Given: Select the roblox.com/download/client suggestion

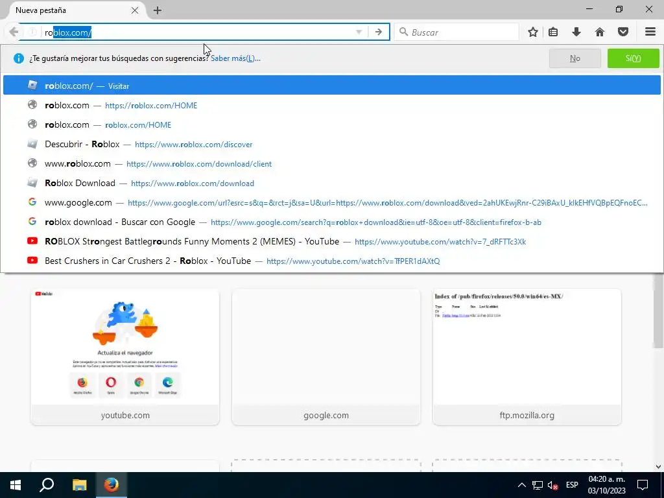Looking at the screenshot, I should click(x=332, y=163).
